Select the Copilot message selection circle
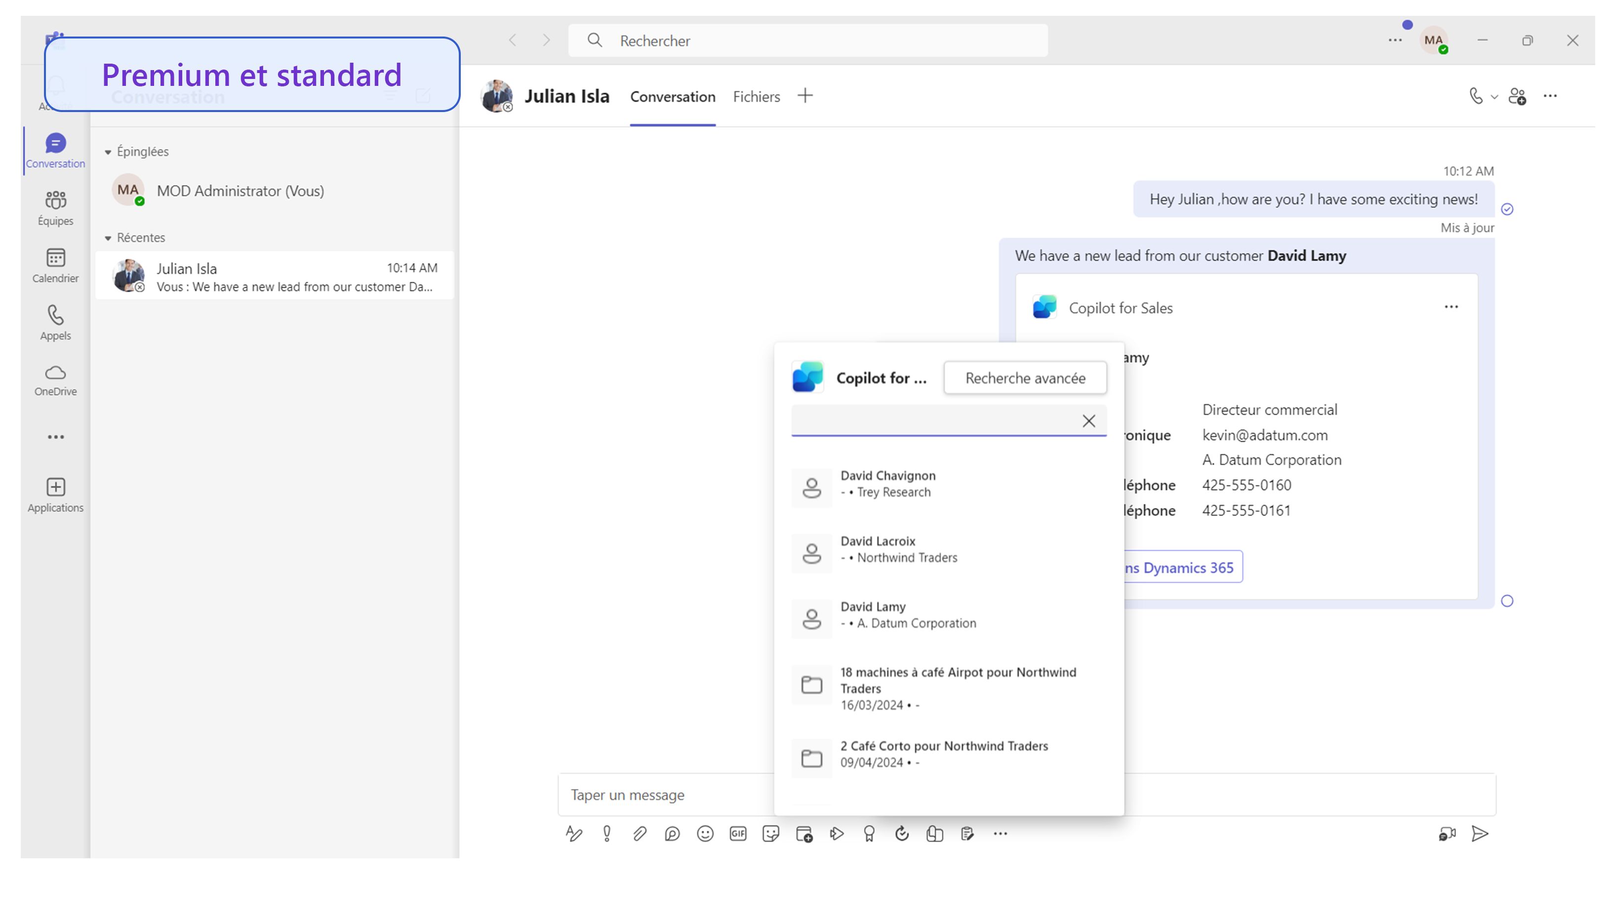 (1508, 601)
